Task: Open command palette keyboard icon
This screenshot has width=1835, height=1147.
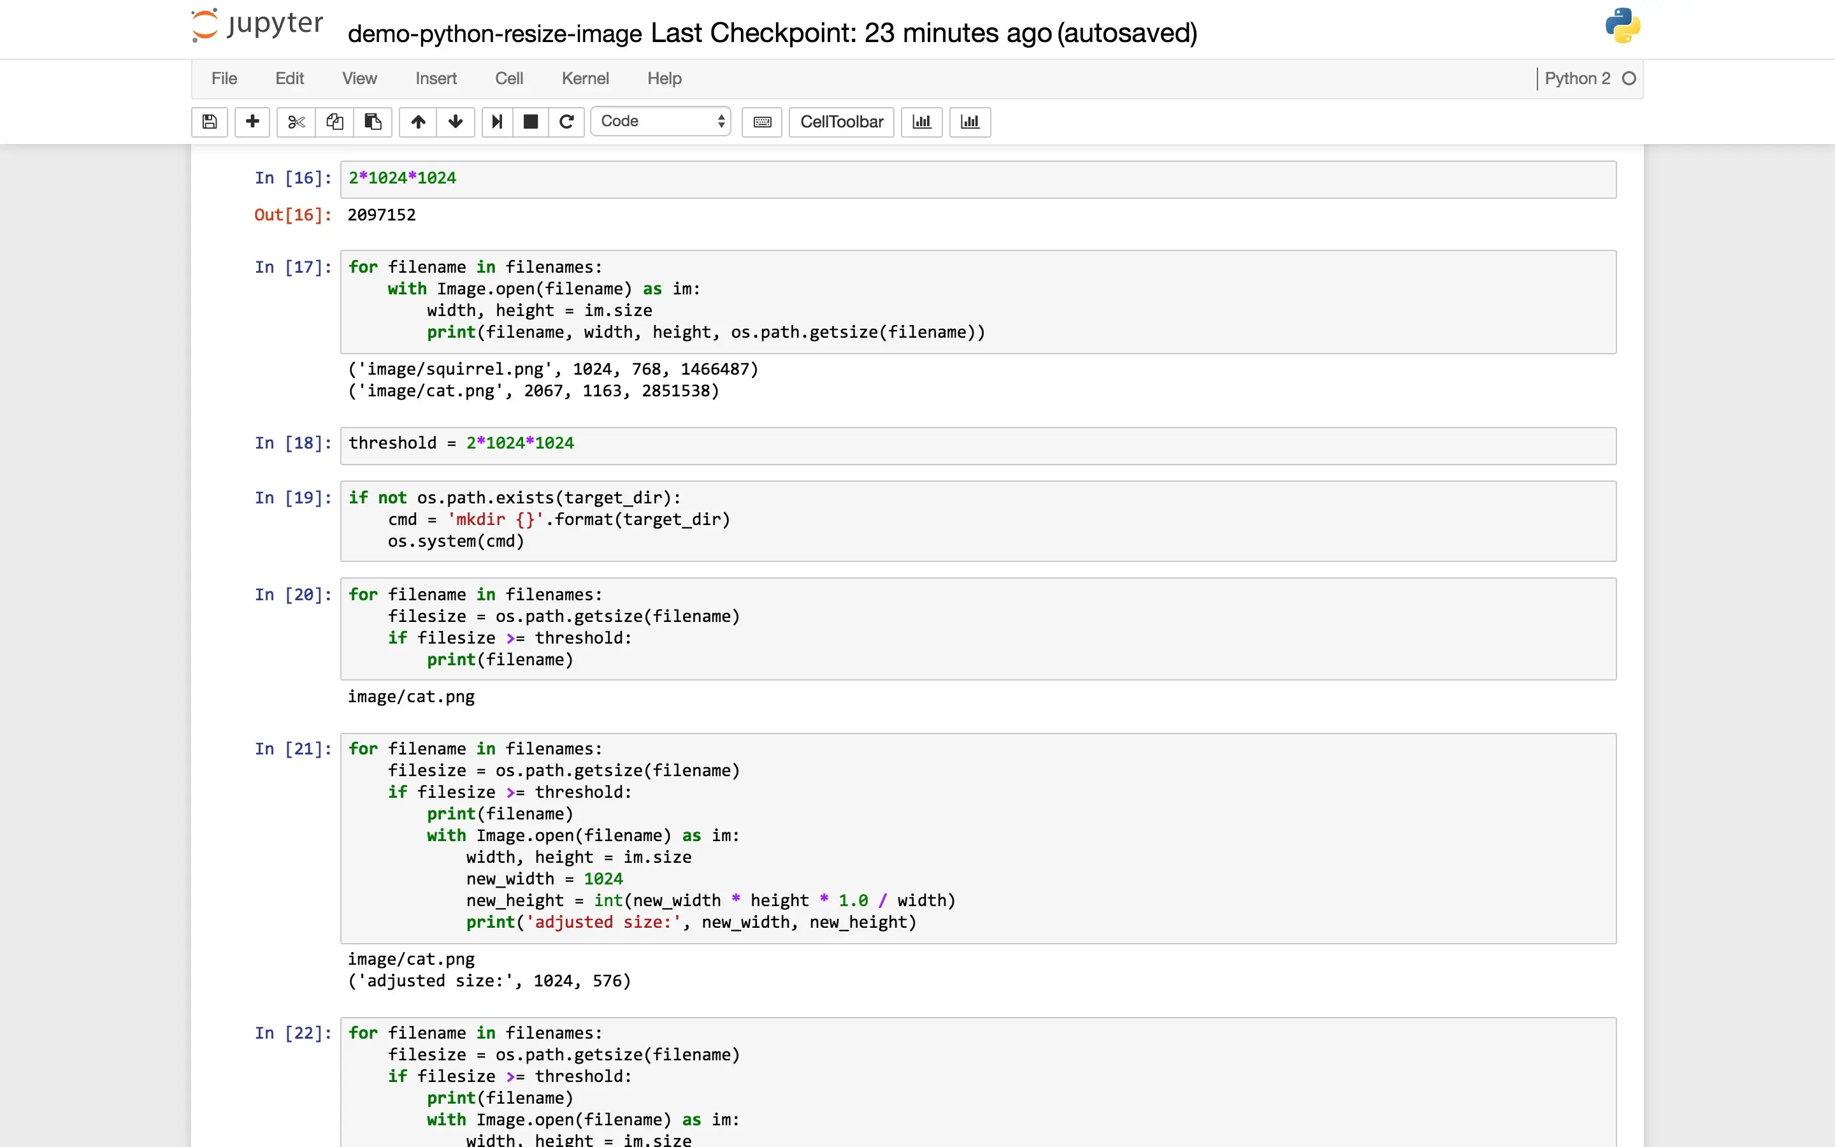Action: [x=762, y=121]
